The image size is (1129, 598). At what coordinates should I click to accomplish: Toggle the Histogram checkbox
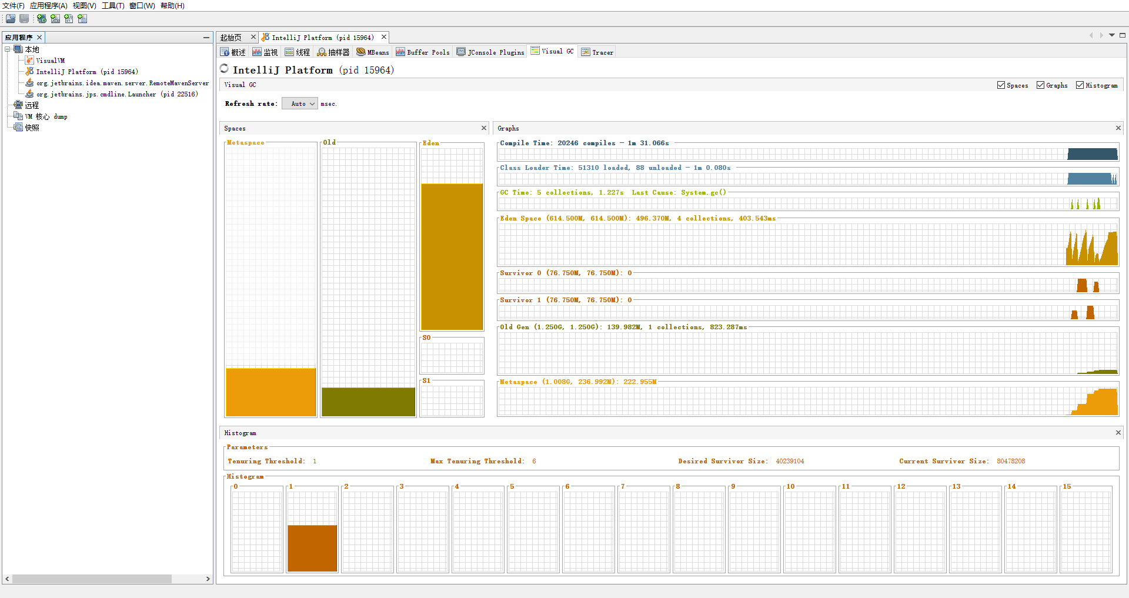pyautogui.click(x=1080, y=85)
